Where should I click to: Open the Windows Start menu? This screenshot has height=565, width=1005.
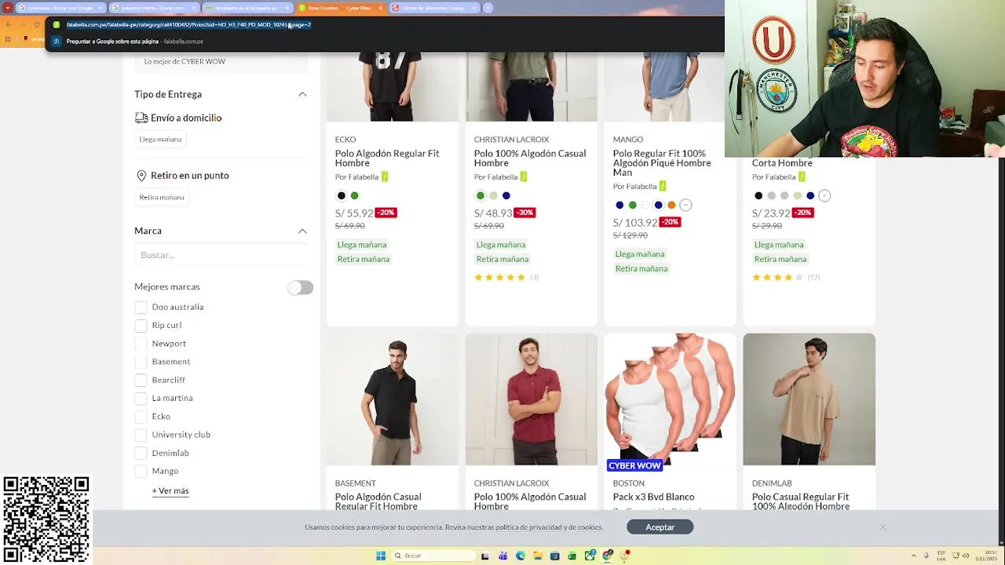[381, 556]
